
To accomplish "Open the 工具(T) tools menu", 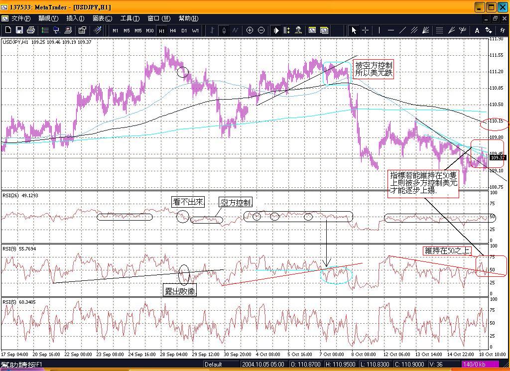I will tap(129, 18).
